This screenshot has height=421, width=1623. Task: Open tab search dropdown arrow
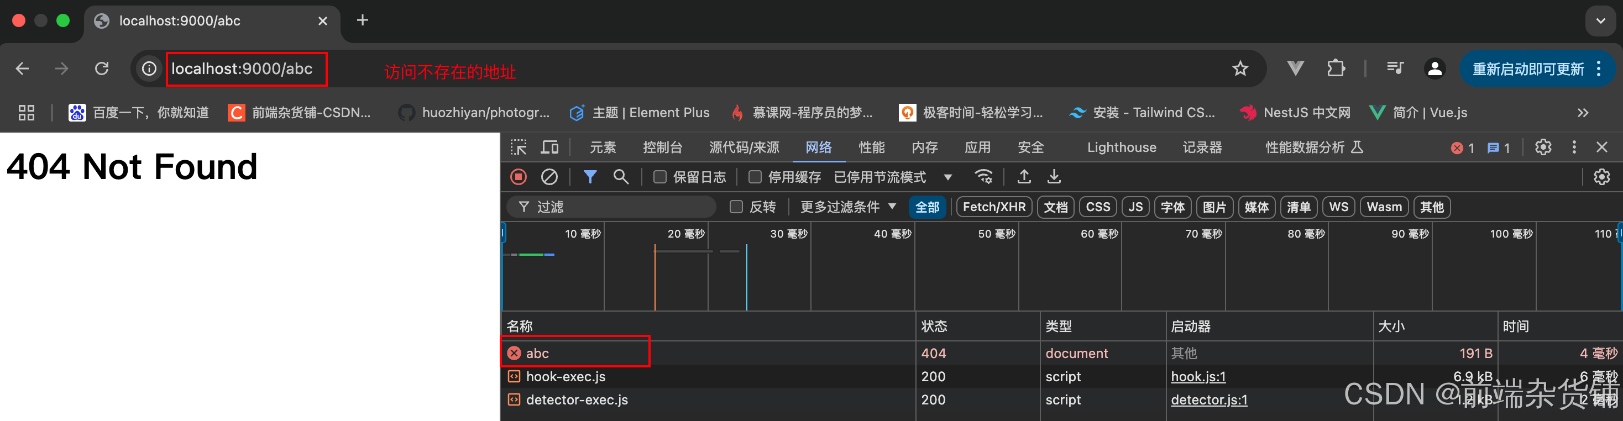pyautogui.click(x=1600, y=21)
